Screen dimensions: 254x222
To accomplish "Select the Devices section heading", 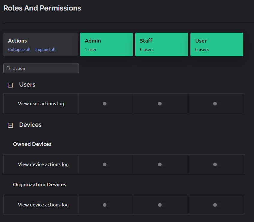I will tap(30, 125).
